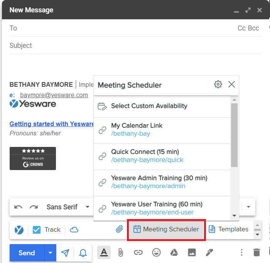The width and height of the screenshot is (270, 263).
Task: Toggle the Track checkbox
Action: click(x=37, y=230)
